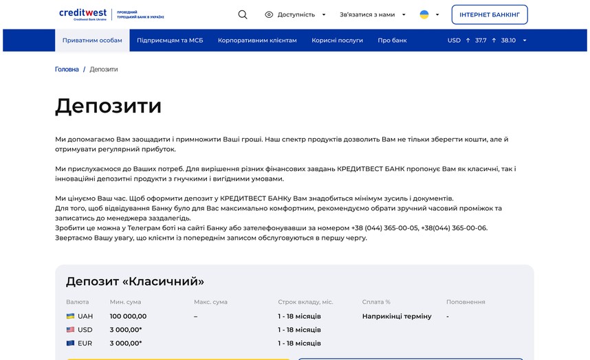Click the Creditwest bank logo
This screenshot has height=360, width=590.
83,14
